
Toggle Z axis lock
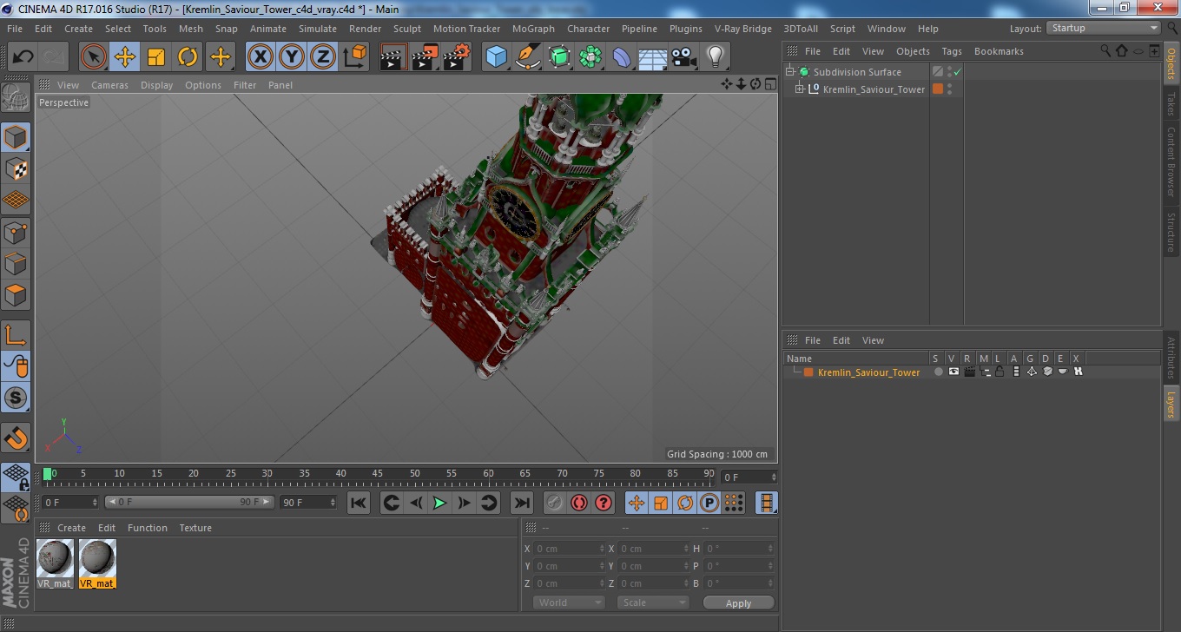click(323, 57)
